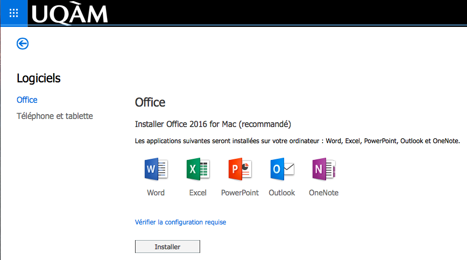467x260 pixels.
Task: Click the orange PowerPoint application icon
Action: pos(239,170)
